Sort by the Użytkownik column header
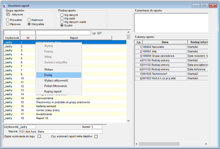 [12, 38]
